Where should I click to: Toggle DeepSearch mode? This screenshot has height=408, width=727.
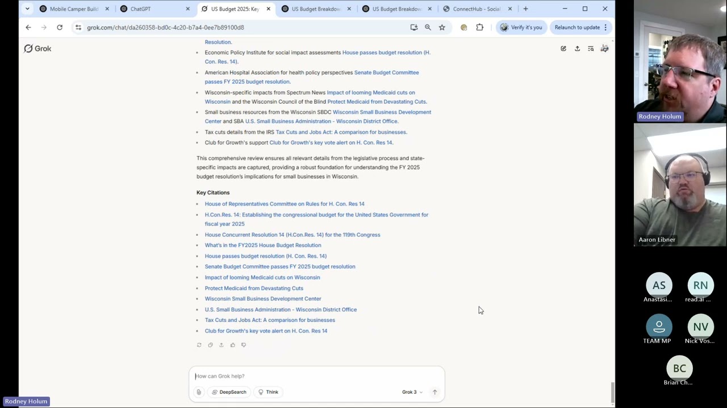point(229,392)
